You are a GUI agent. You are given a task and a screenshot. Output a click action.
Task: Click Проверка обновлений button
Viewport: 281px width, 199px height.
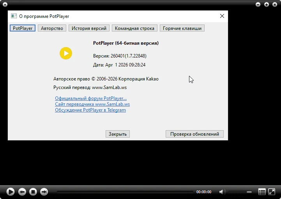pyautogui.click(x=194, y=134)
